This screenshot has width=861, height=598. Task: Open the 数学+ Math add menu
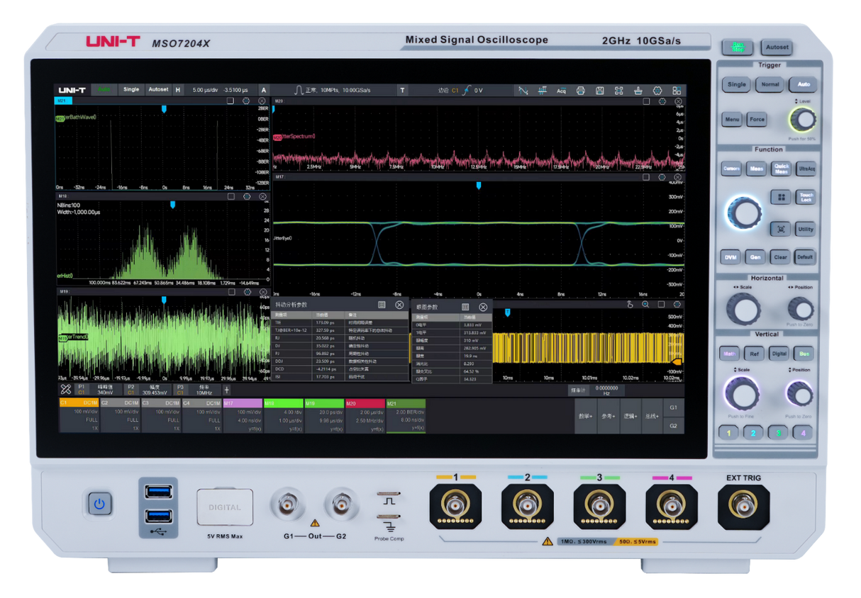(586, 416)
